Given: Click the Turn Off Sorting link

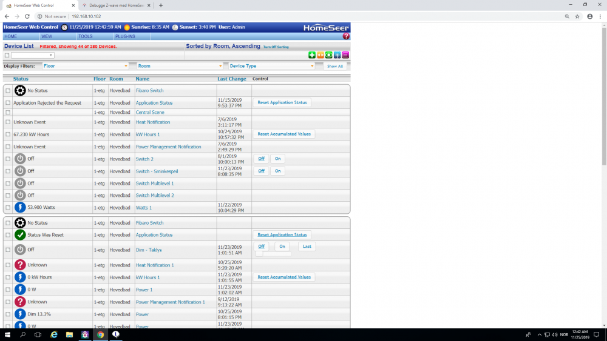Looking at the screenshot, I should click(x=276, y=47).
